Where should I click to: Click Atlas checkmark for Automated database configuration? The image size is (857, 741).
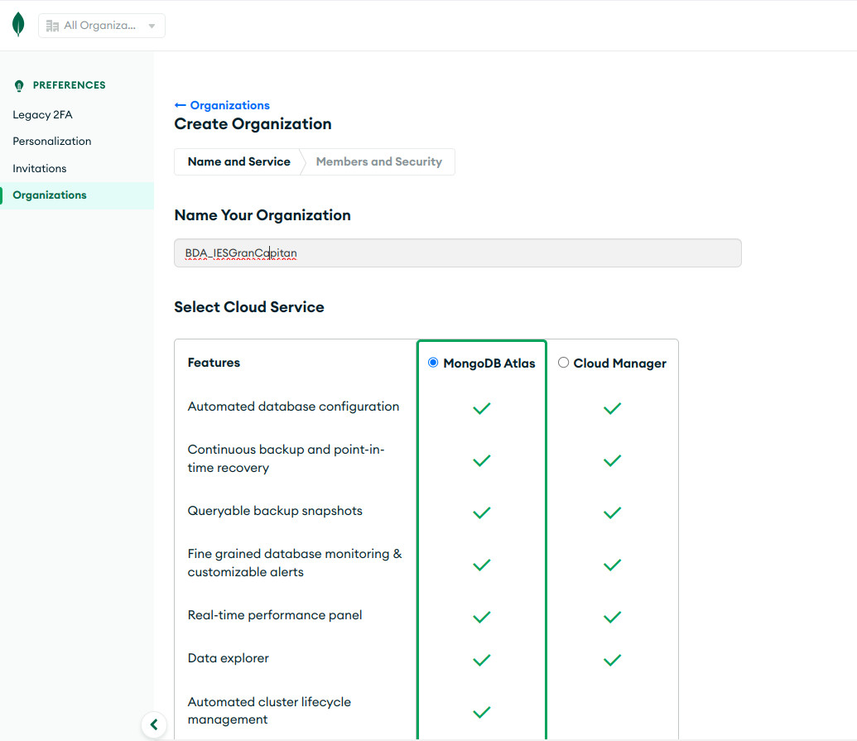[x=482, y=408]
